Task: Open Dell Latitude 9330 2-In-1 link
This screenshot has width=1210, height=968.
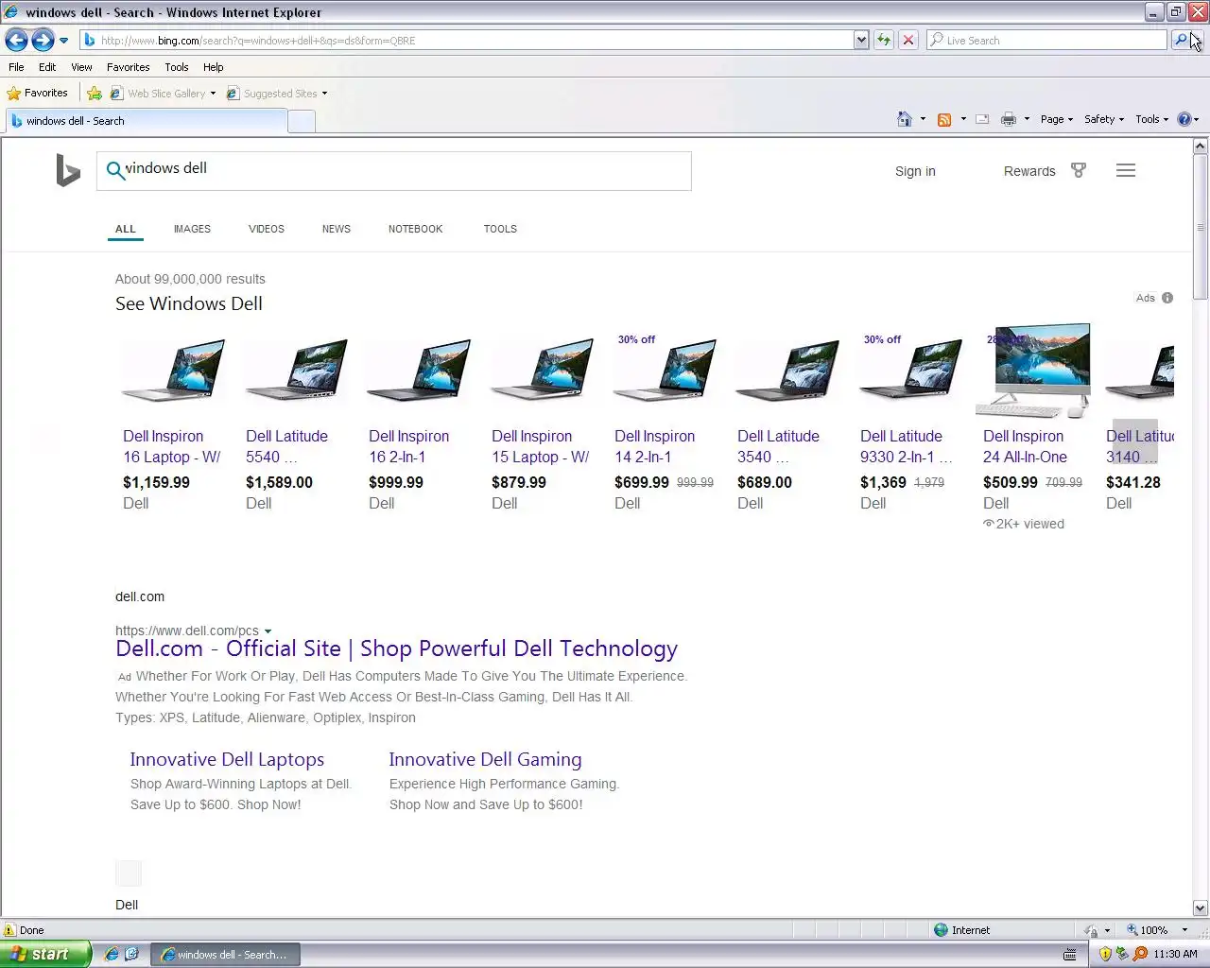Action: click(x=906, y=446)
